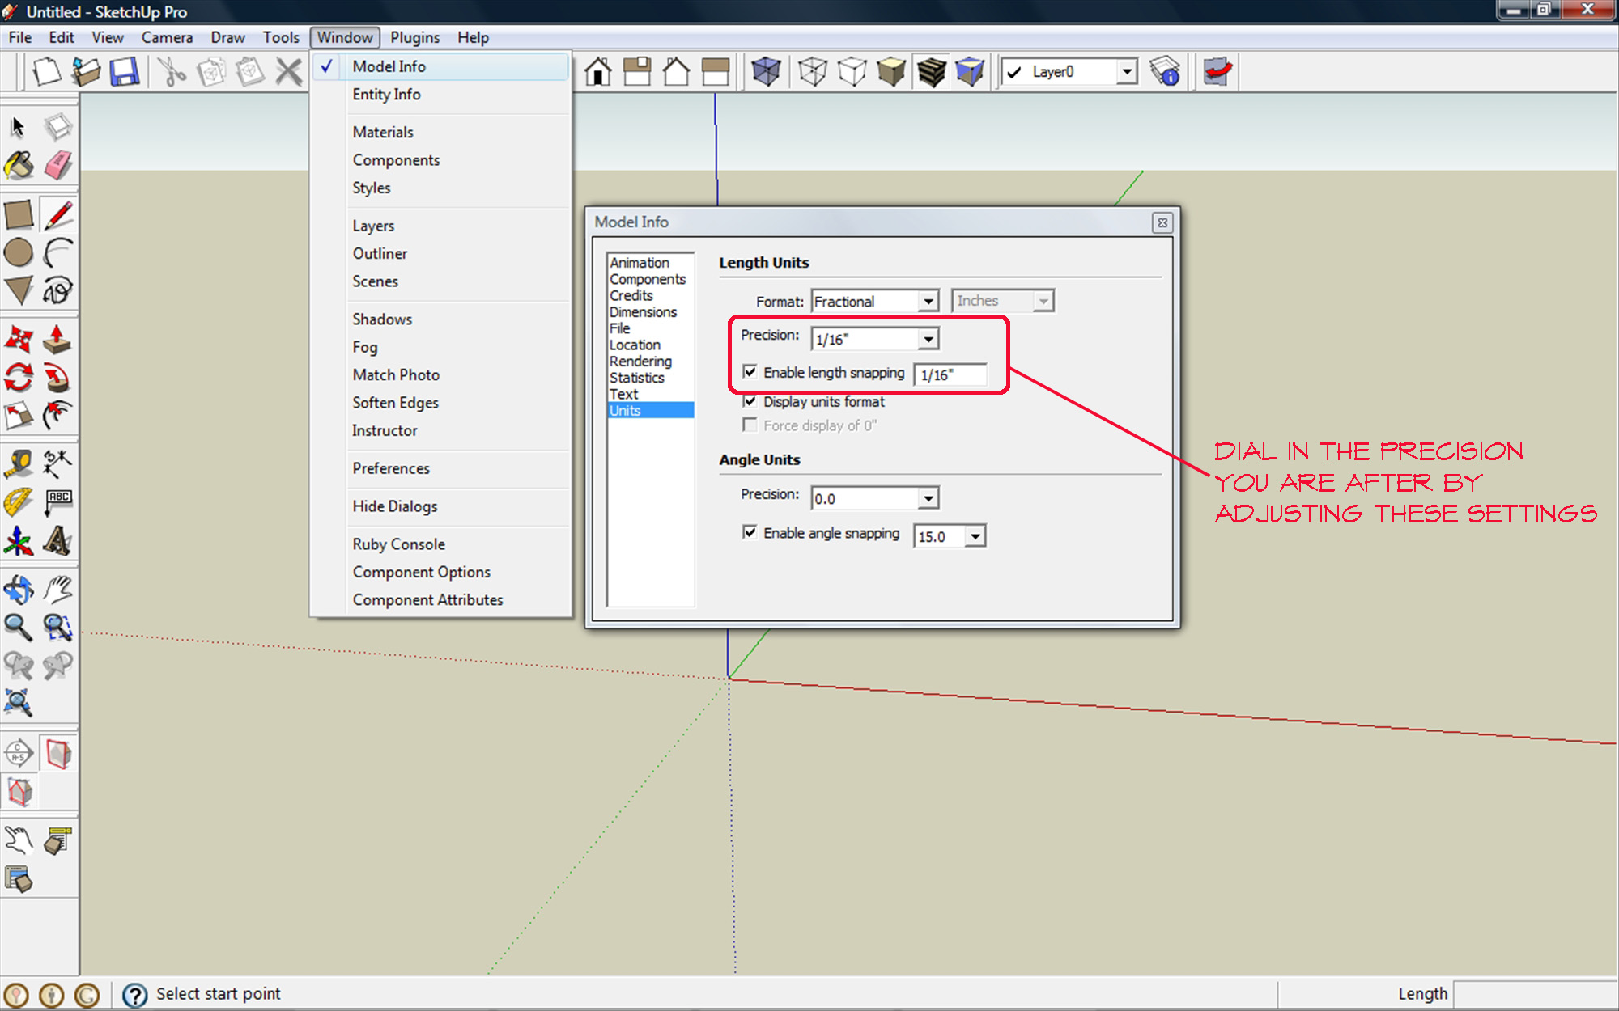The image size is (1619, 1011).
Task: Choose Entity Info from Window menu
Action: pyautogui.click(x=442, y=95)
